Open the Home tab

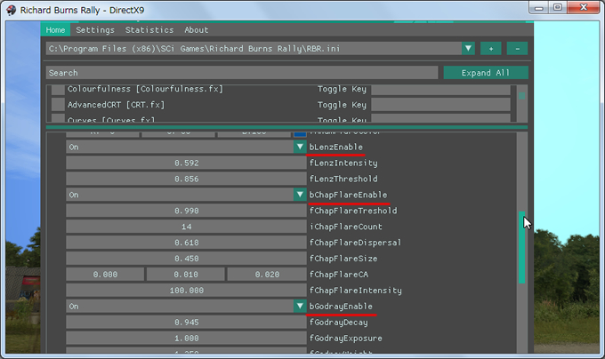pos(55,29)
